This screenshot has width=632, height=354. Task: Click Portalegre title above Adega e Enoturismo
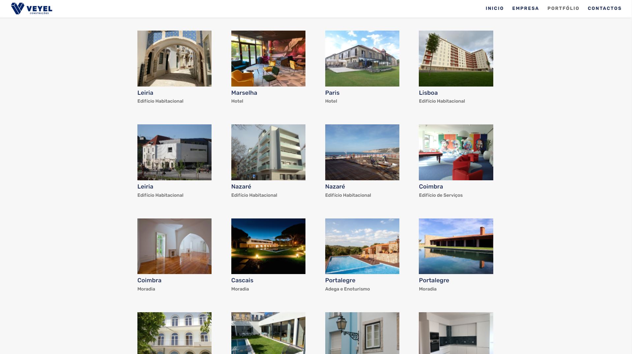tap(340, 280)
